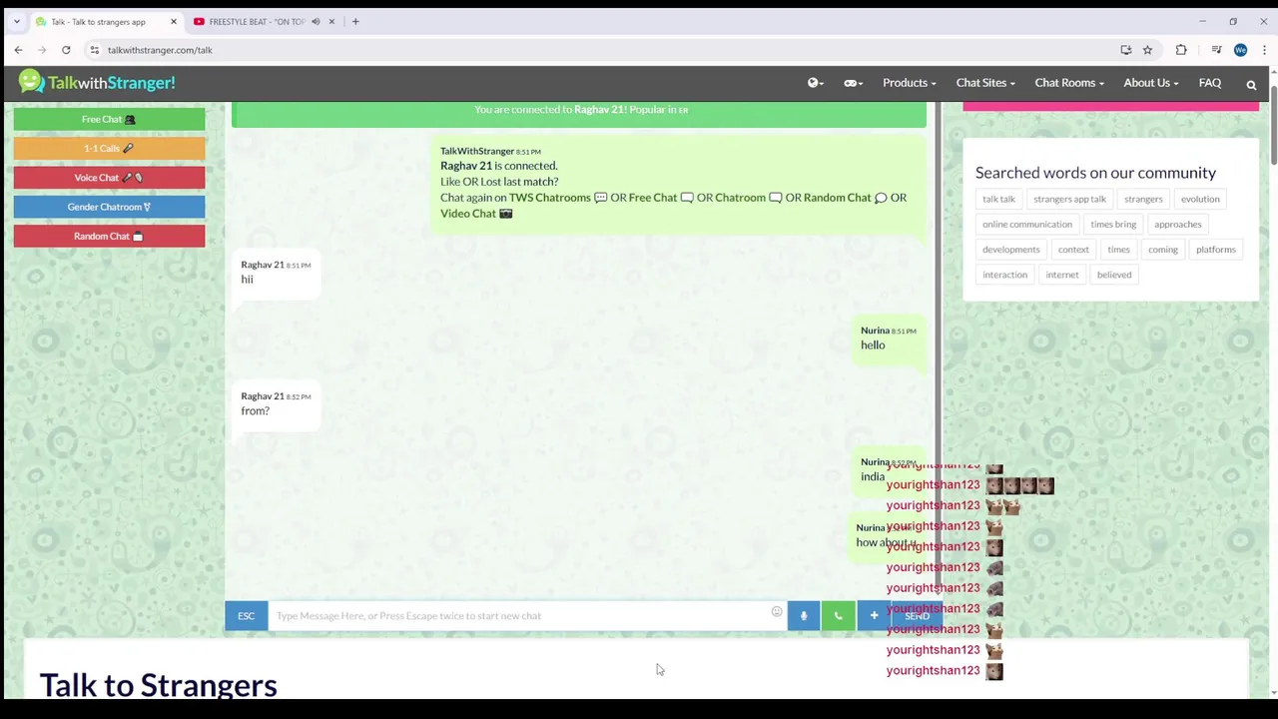The width and height of the screenshot is (1278, 719).
Task: Expand the Chat Rooms menu
Action: tap(1069, 83)
